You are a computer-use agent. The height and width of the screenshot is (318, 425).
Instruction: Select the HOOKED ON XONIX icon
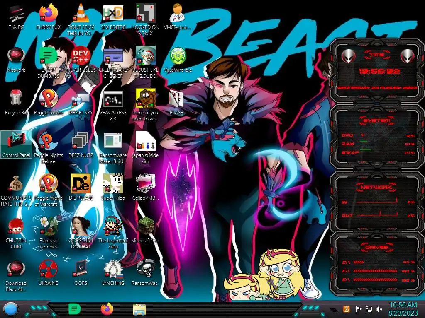coord(145,20)
